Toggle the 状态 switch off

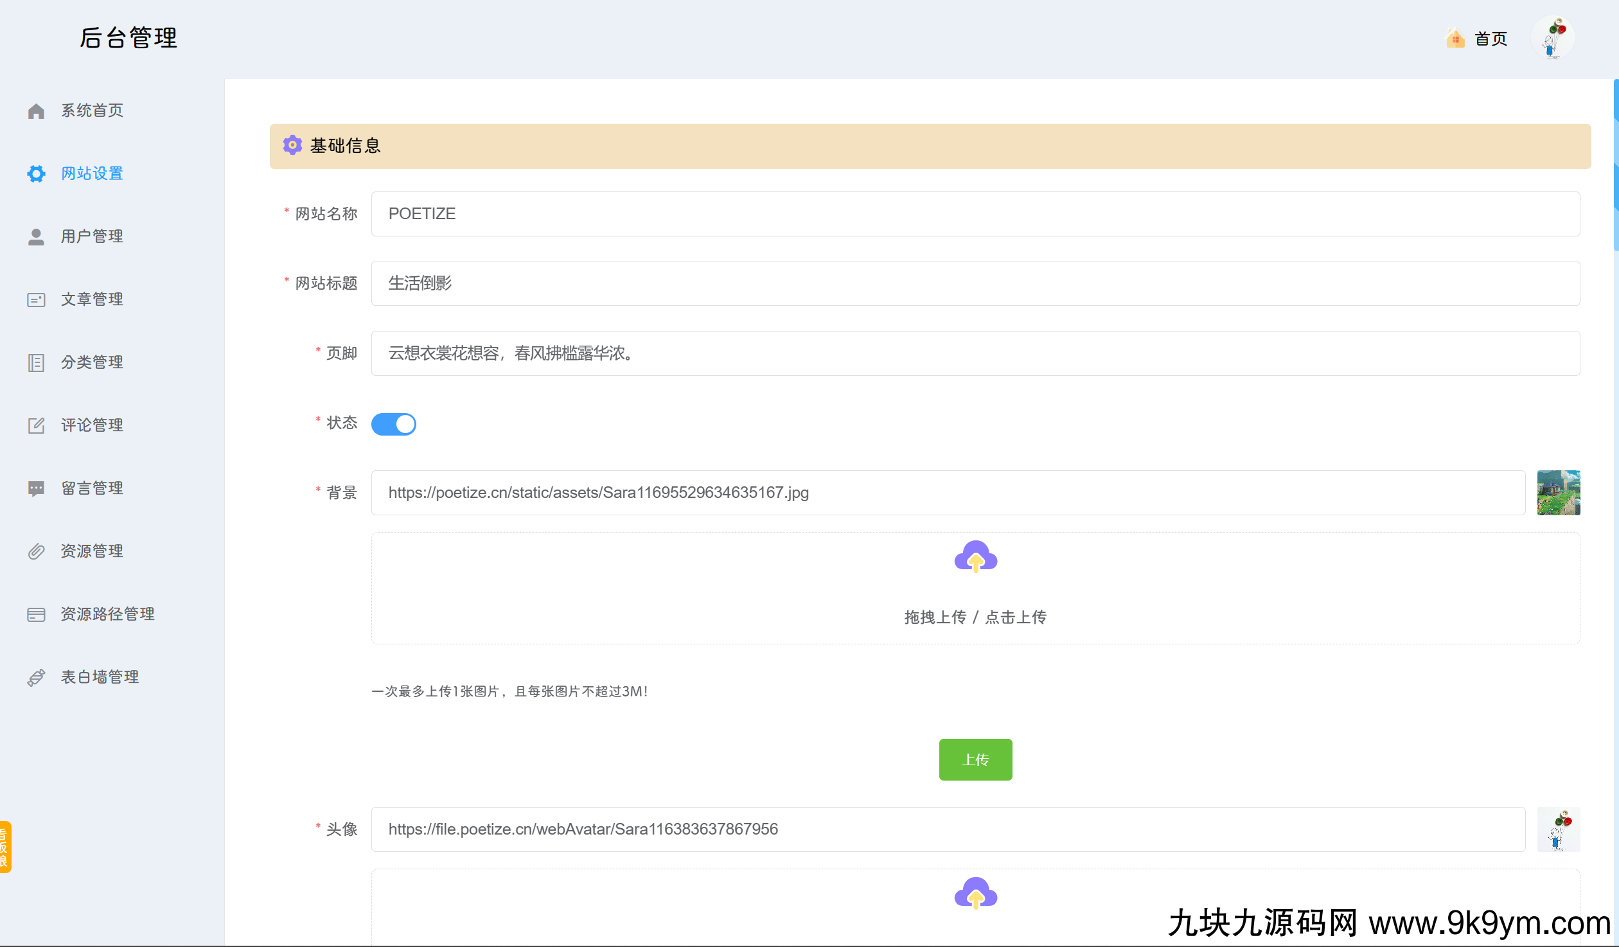tap(393, 424)
